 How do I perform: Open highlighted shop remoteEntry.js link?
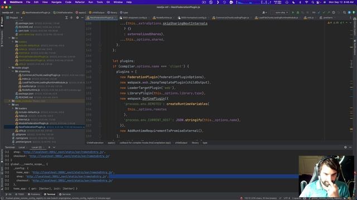pyautogui.click(x=66, y=177)
